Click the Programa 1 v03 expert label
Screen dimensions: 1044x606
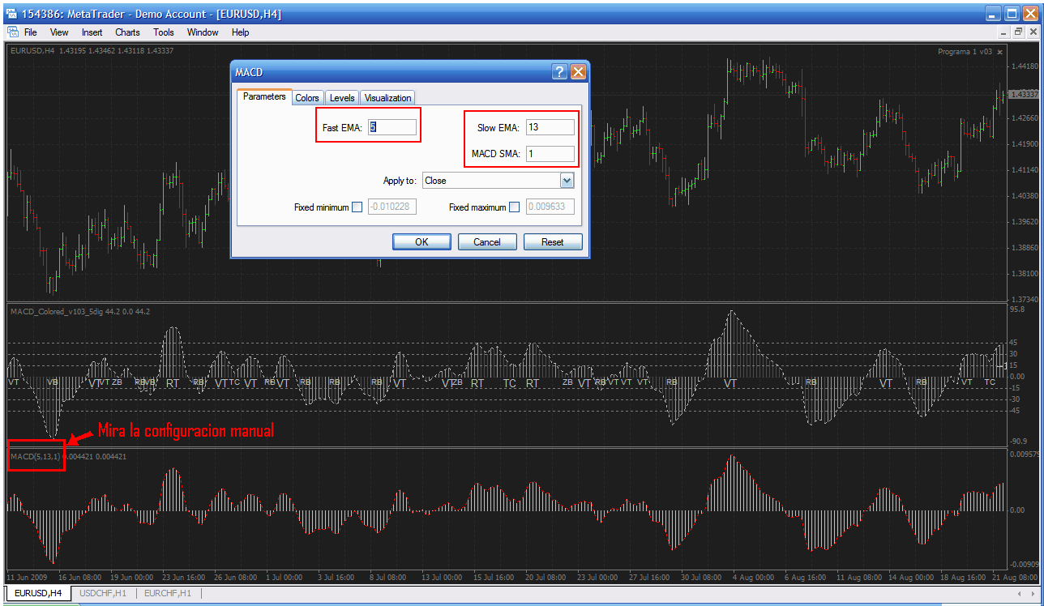(965, 51)
